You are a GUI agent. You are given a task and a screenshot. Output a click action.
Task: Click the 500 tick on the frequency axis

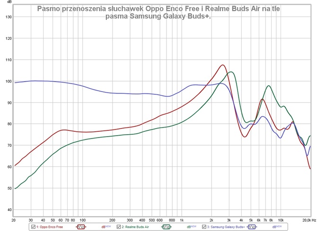pyautogui.click(x=151, y=220)
